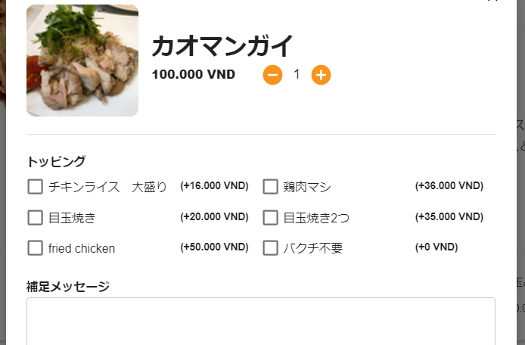Check the チキンライス 大盛り topping checkbox
The image size is (525, 345).
click(x=35, y=187)
